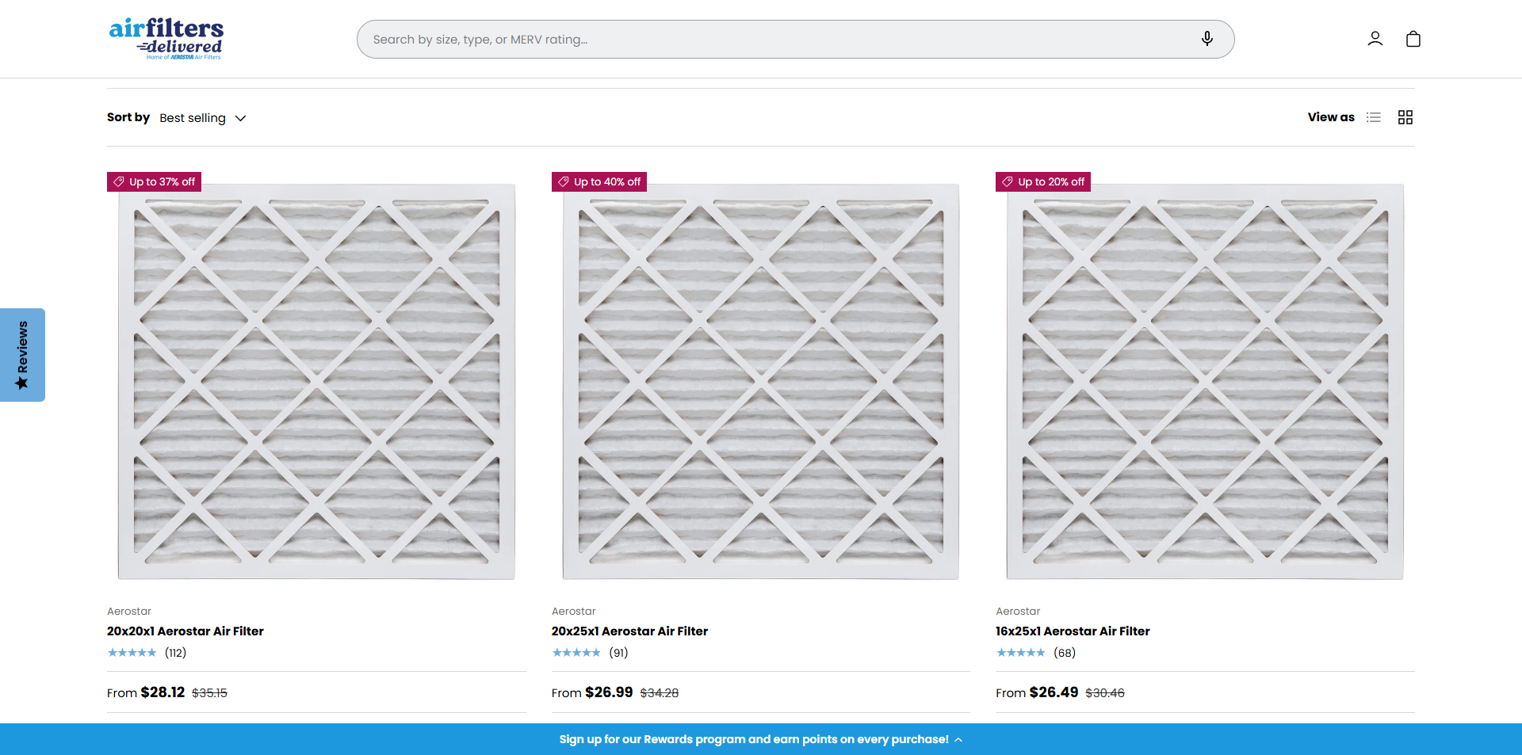
Task: Click the five-star rating strip on first product
Action: tap(132, 652)
